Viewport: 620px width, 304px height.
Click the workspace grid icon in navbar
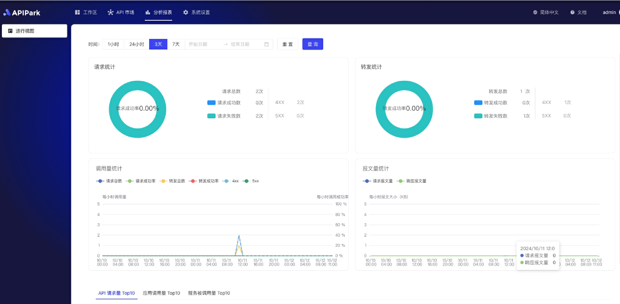click(x=77, y=13)
